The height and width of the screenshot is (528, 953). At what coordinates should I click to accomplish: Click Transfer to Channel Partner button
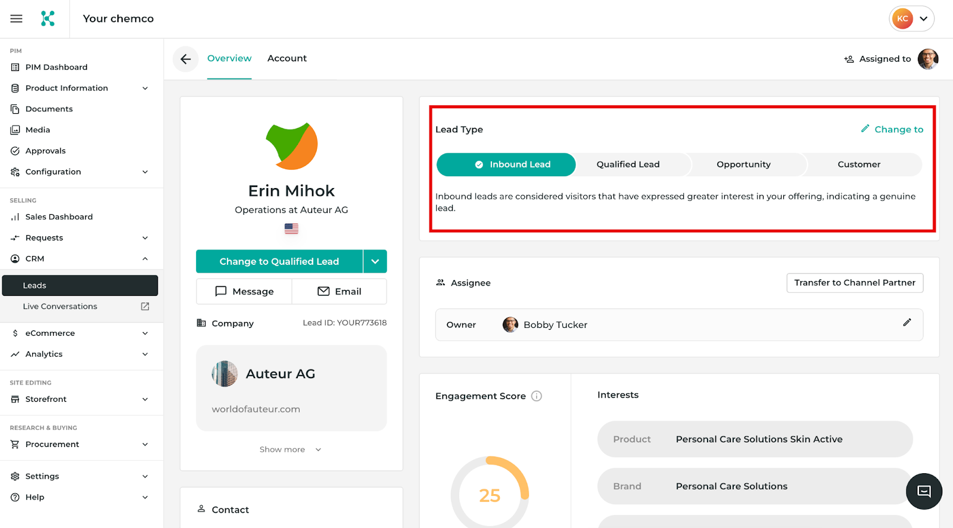[x=854, y=283]
